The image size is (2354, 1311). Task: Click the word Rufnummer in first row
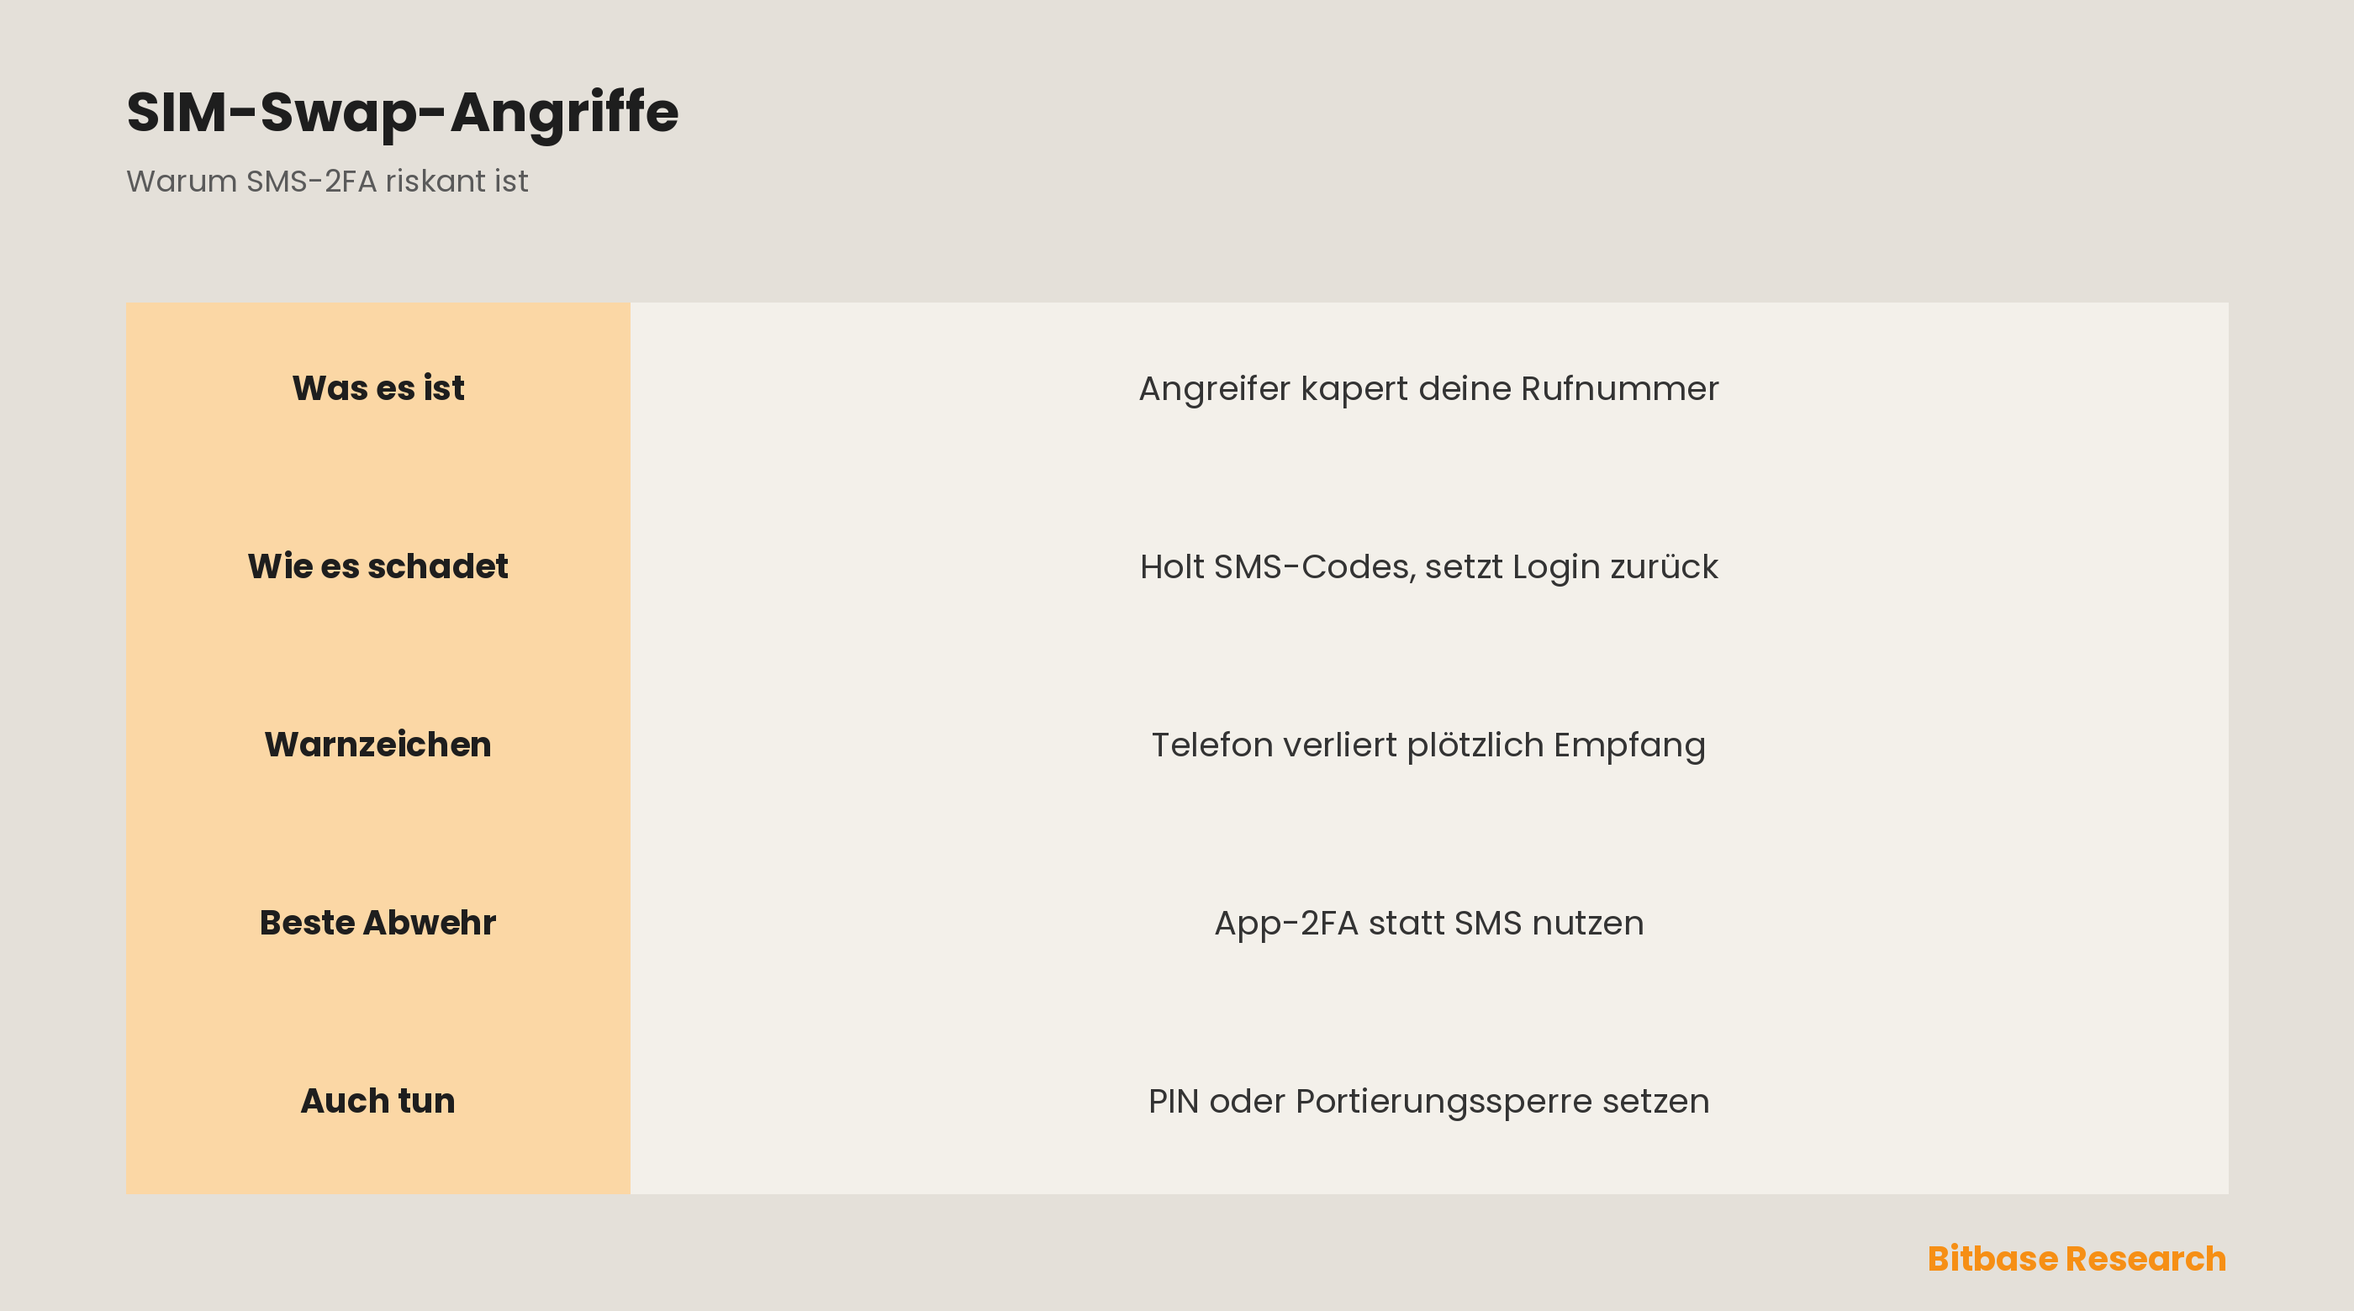1619,389
